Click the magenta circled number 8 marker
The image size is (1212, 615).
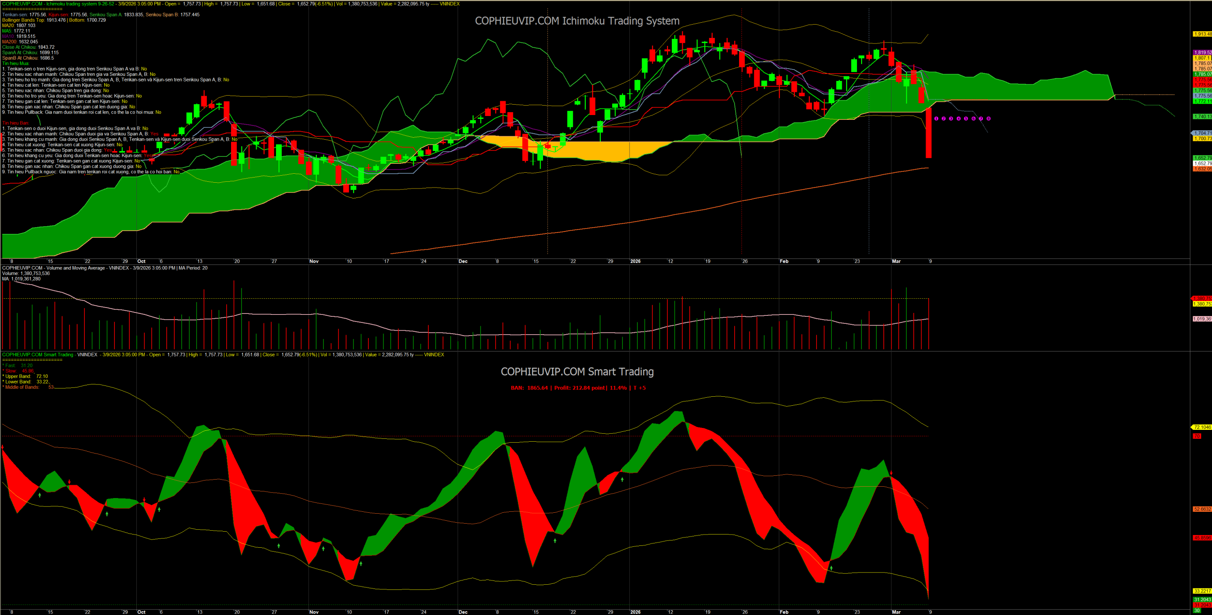988,119
